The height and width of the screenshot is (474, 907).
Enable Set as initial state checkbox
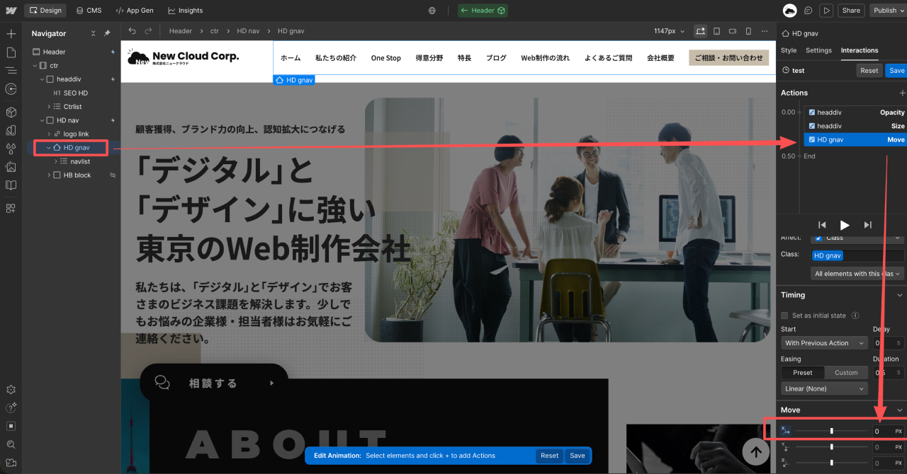click(784, 316)
